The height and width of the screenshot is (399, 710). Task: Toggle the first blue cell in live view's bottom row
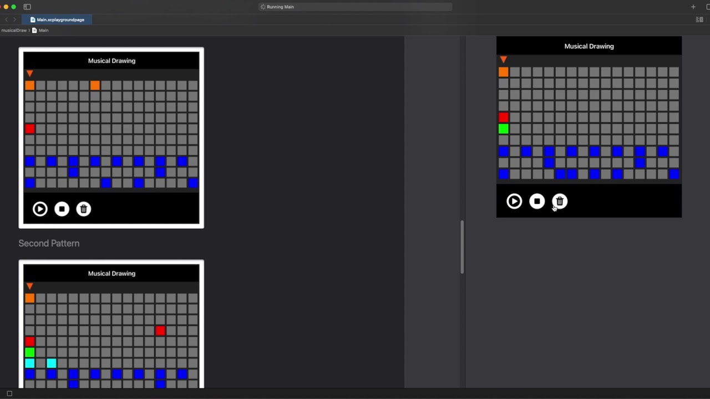[503, 174]
